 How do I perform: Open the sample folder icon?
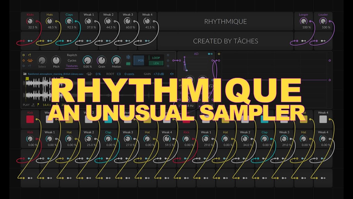point(25,74)
